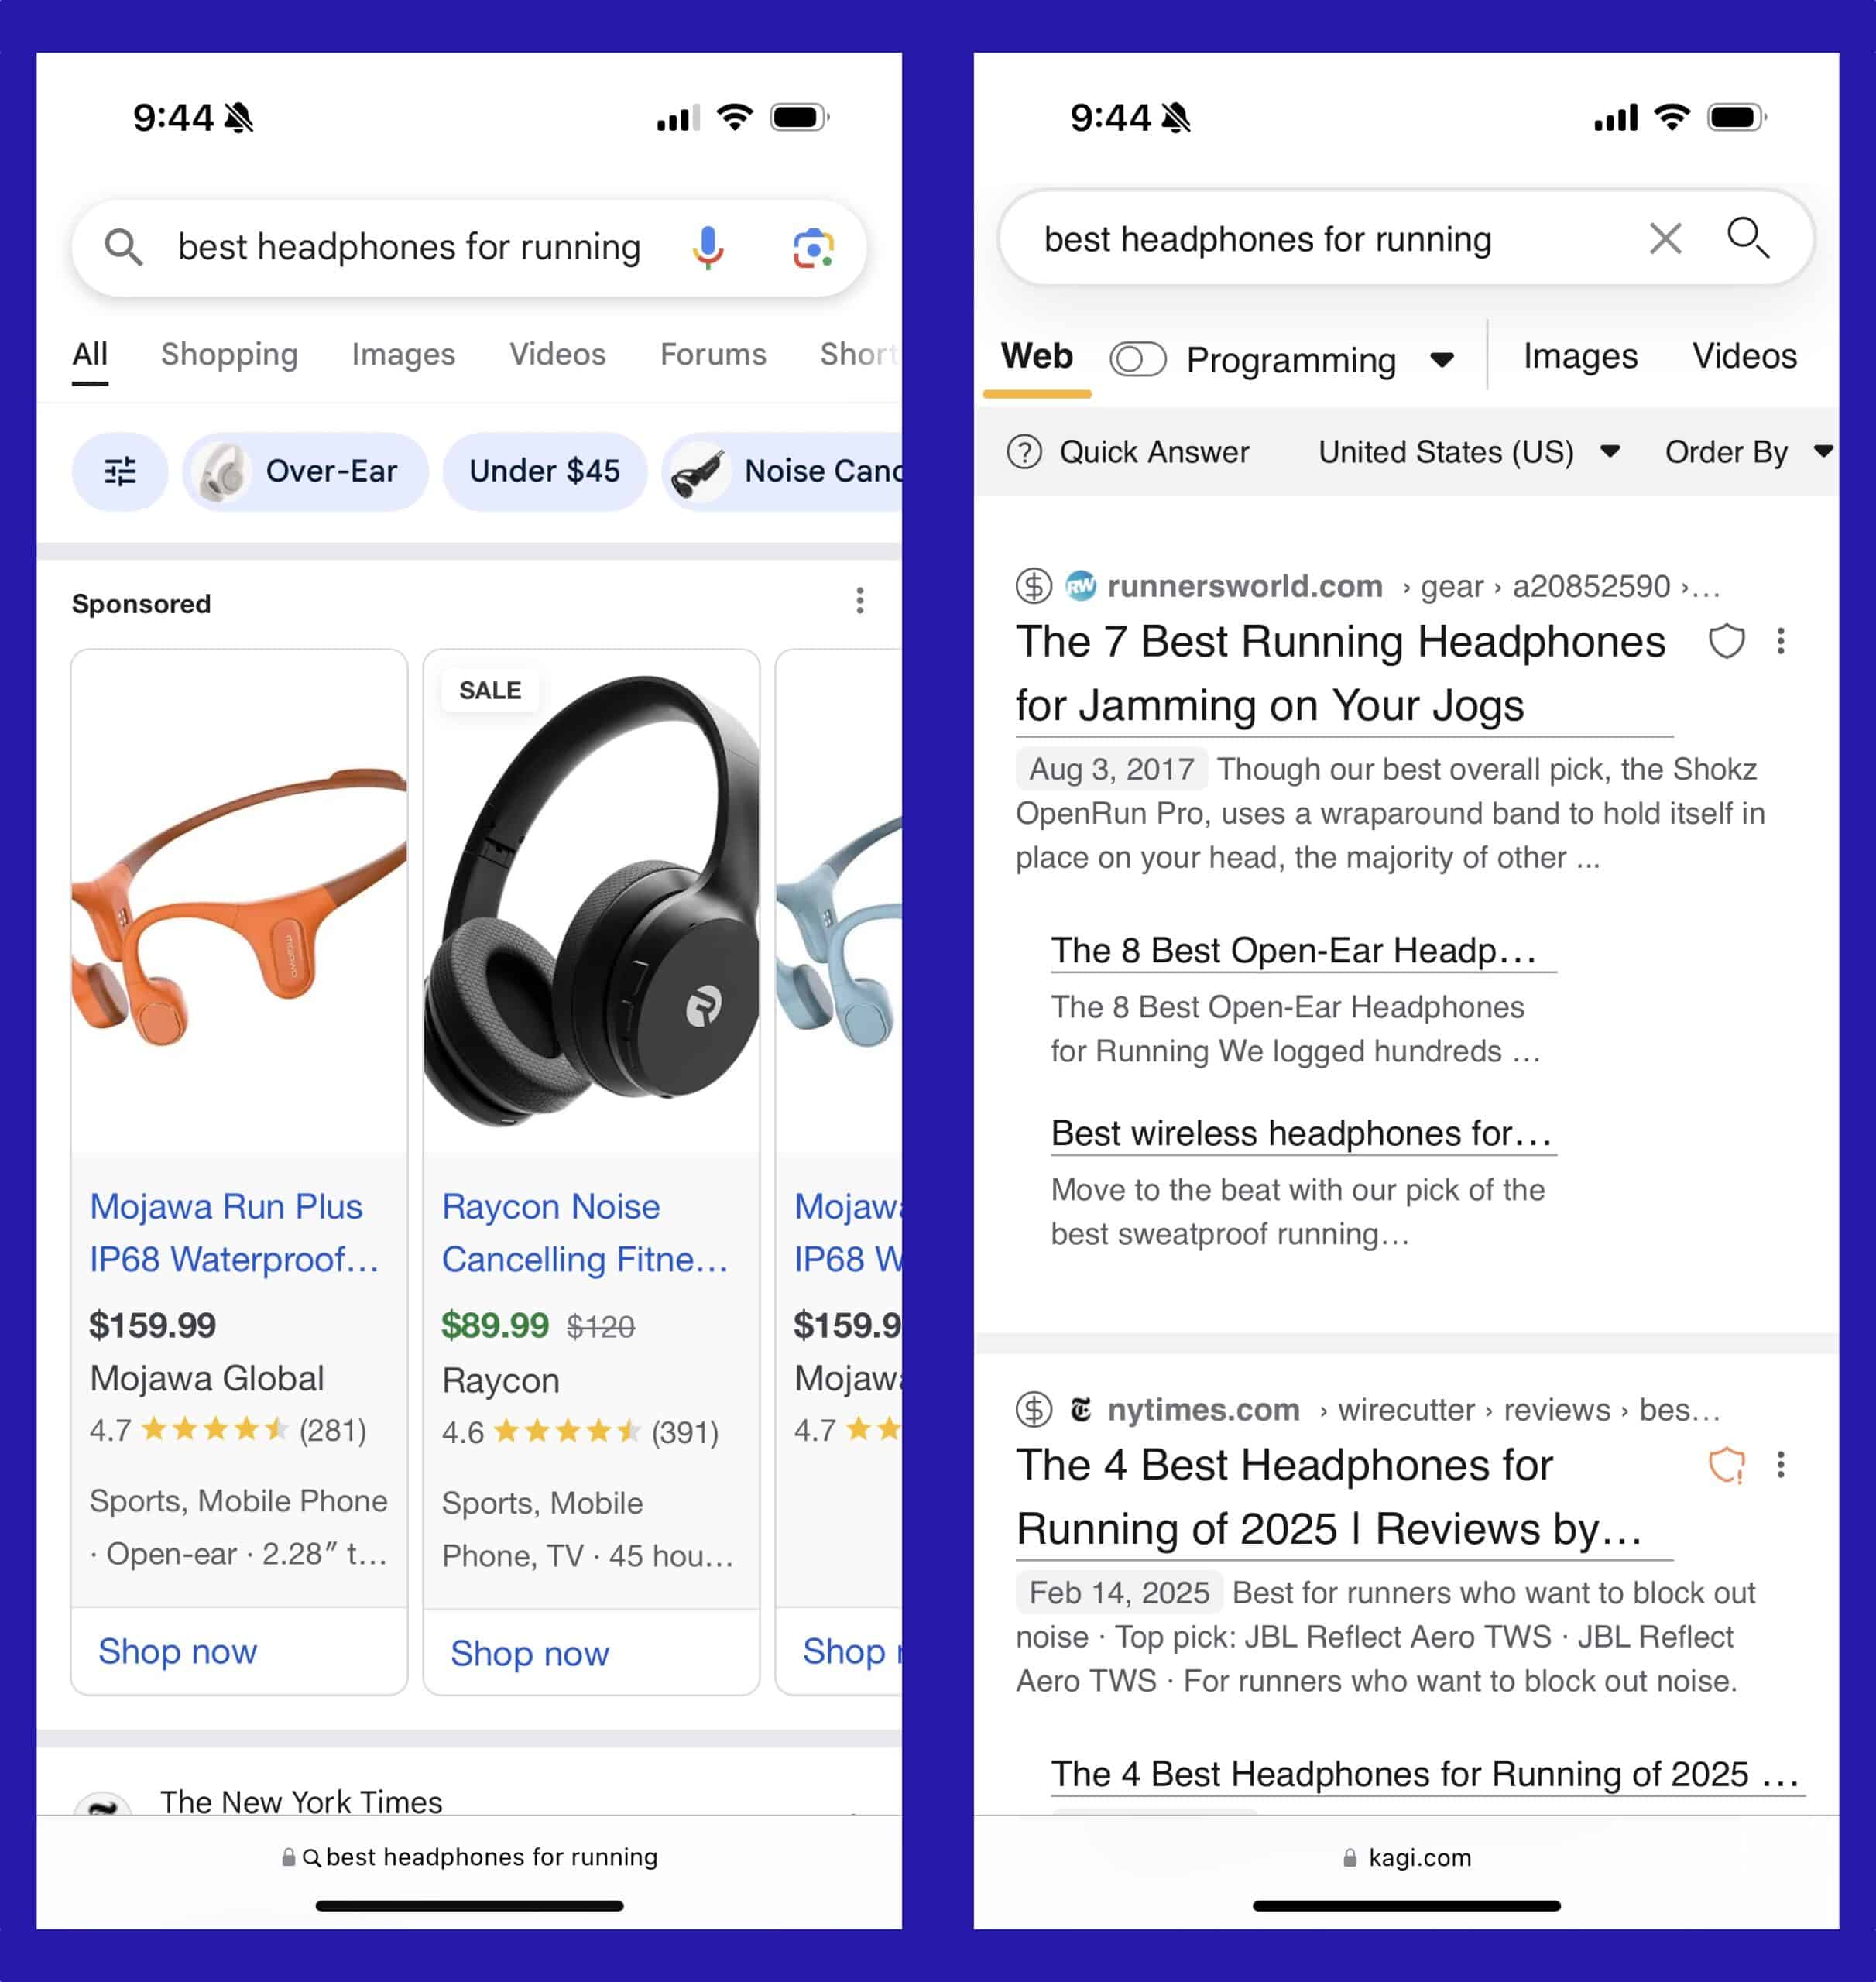The width and height of the screenshot is (1876, 1982).
Task: Select the Under $45 filter chip
Action: tap(545, 471)
